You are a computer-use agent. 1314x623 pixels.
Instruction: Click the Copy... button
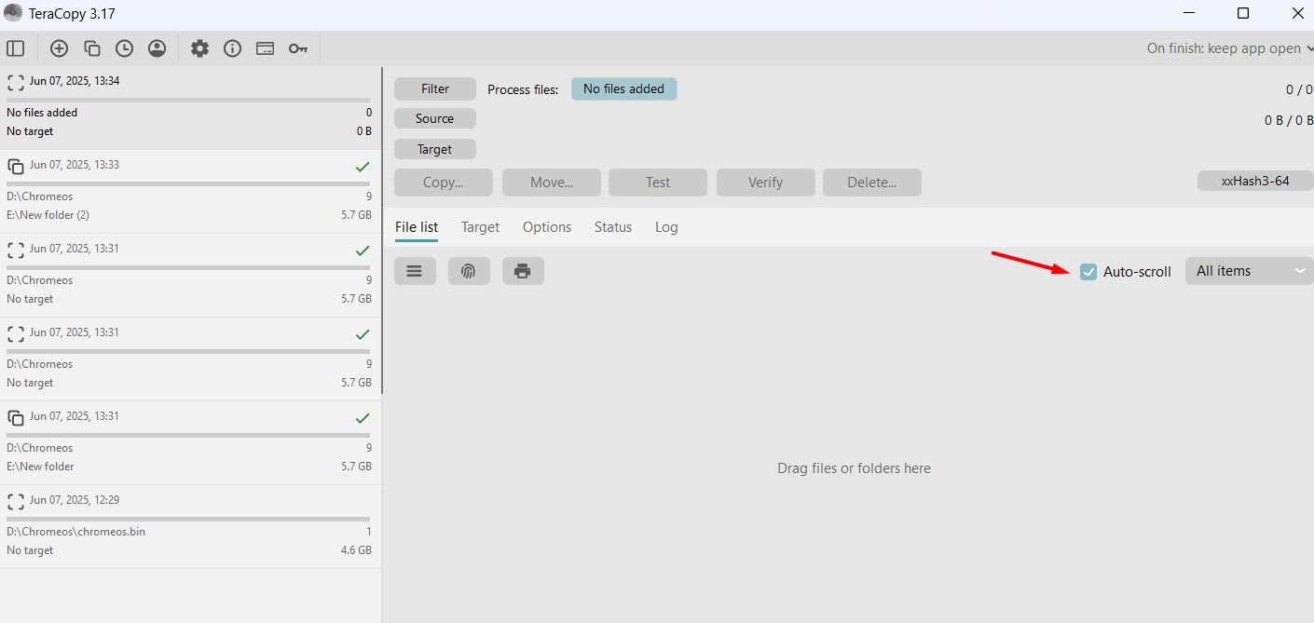coord(443,183)
